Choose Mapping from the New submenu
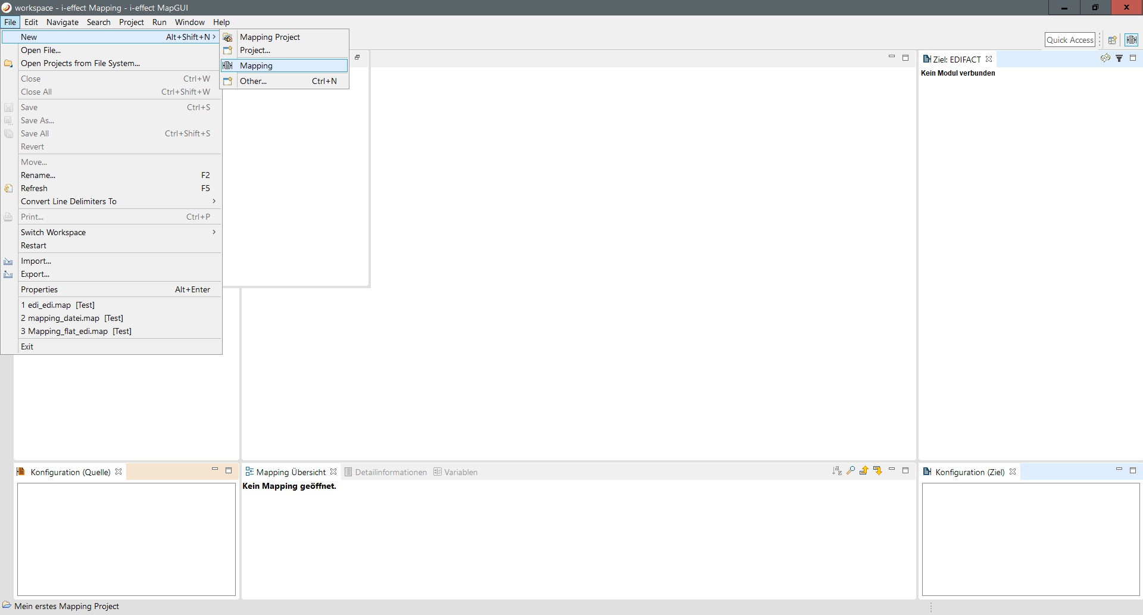1143x615 pixels. pos(256,65)
